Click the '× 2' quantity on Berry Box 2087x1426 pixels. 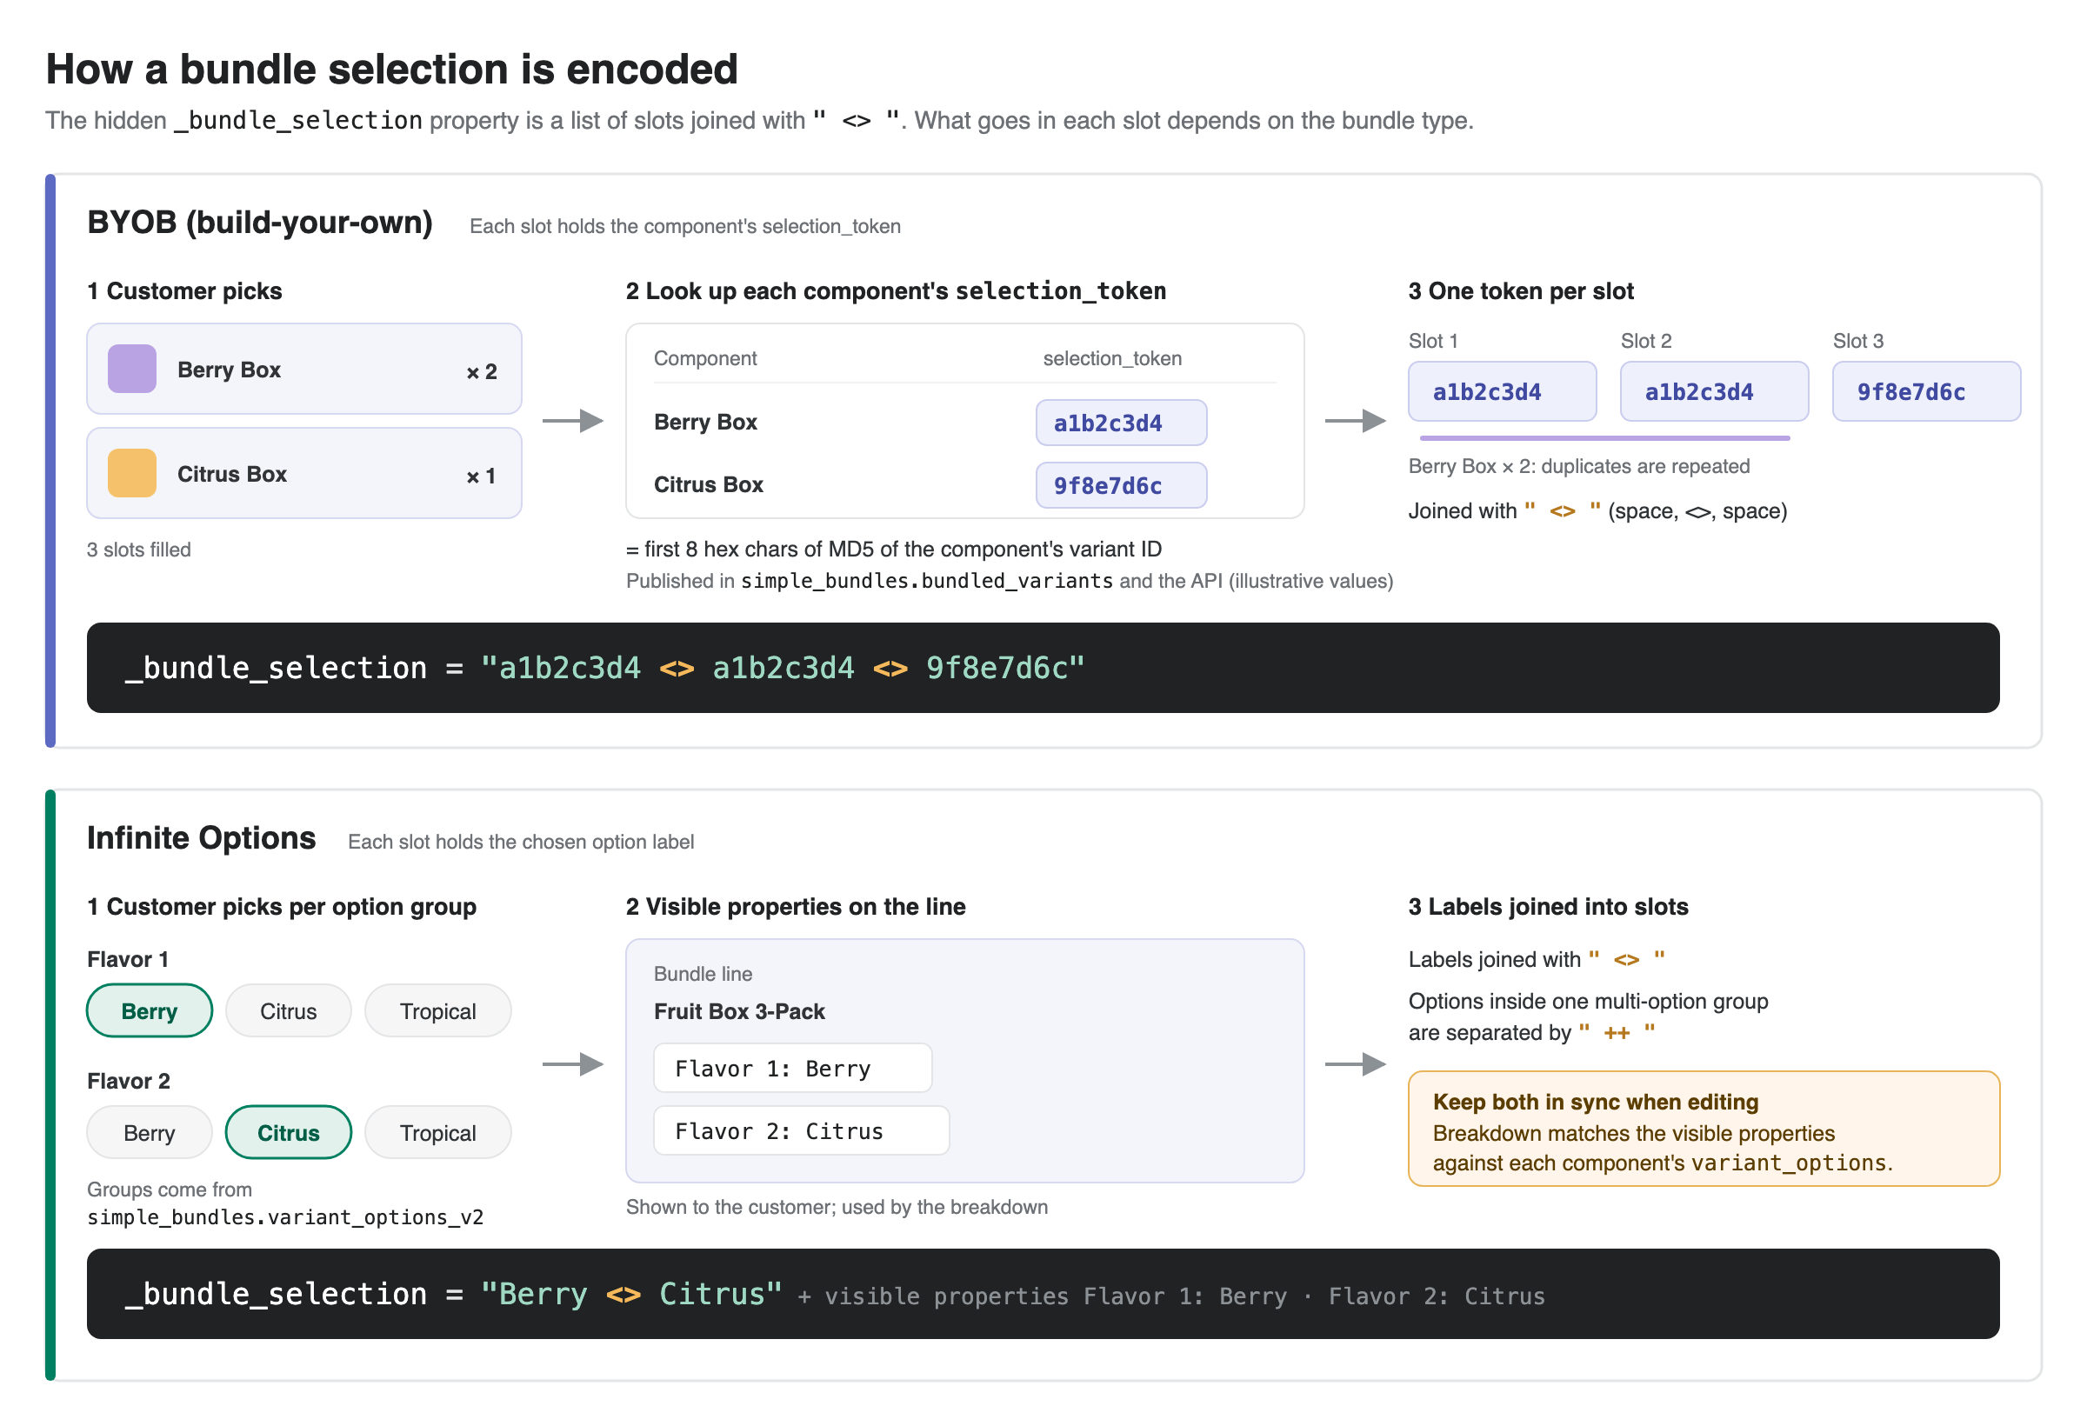482,372
